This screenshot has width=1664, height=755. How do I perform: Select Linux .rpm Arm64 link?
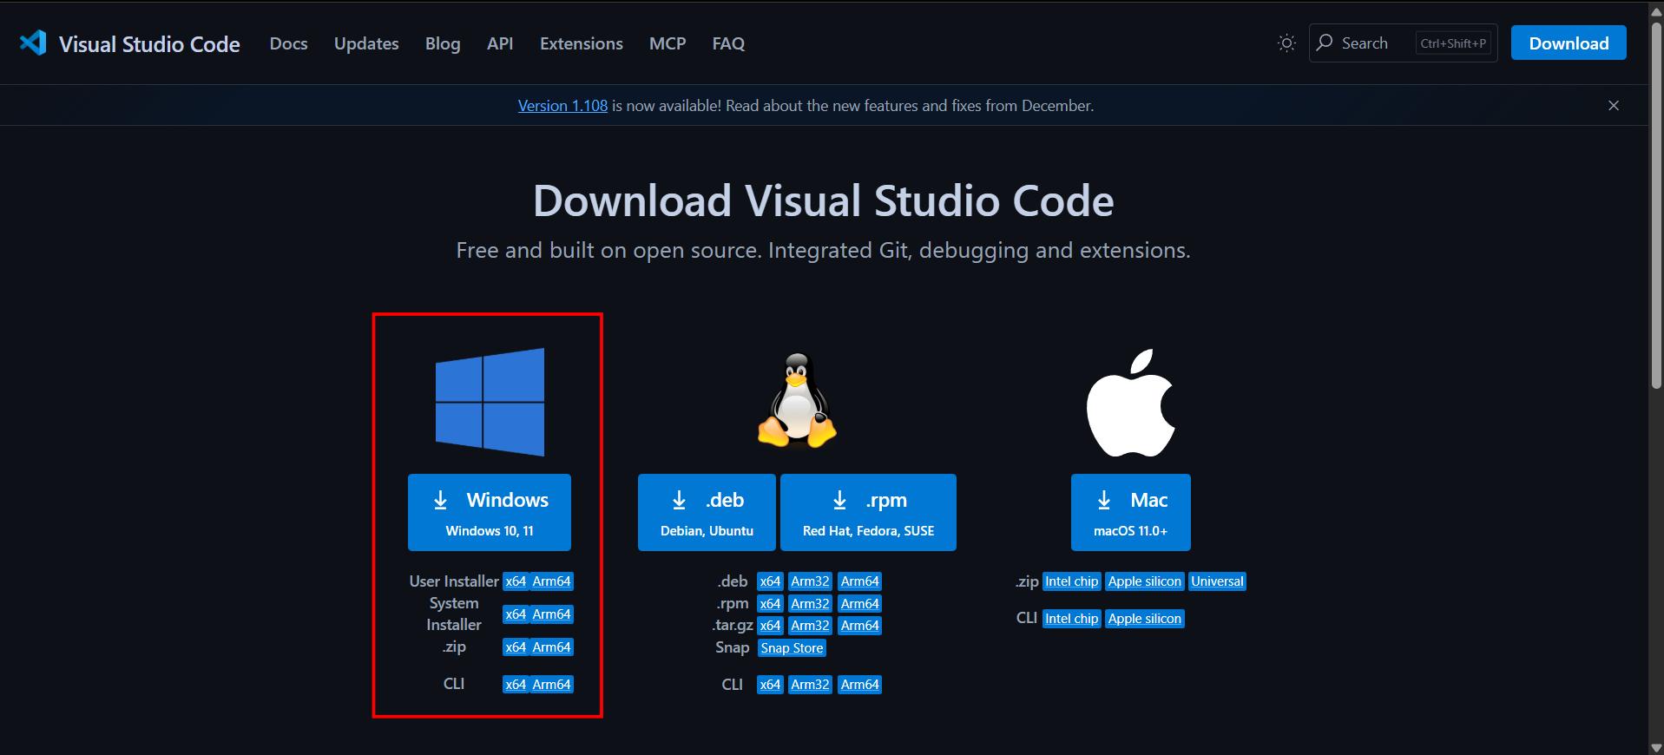tap(859, 604)
